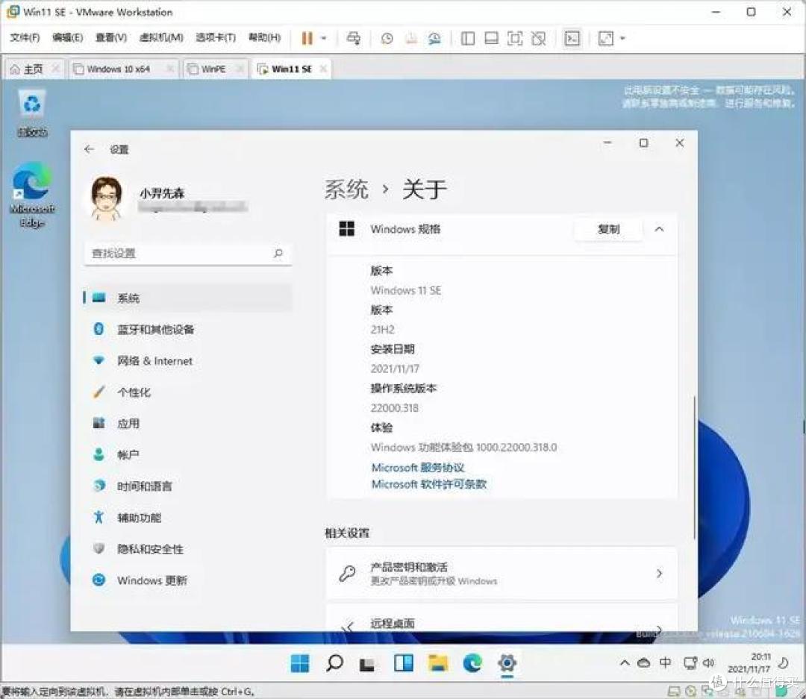This screenshot has height=699, width=806.
Task: Open Microsoft Edge from the taskbar
Action: [472, 663]
